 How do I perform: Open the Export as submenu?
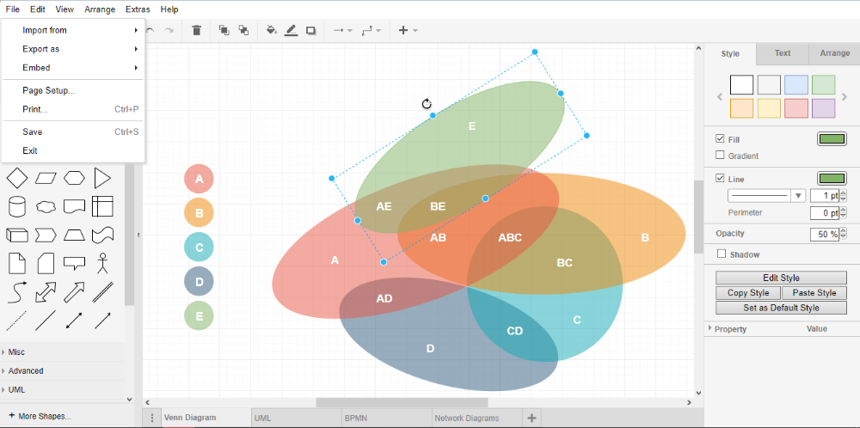click(73, 49)
